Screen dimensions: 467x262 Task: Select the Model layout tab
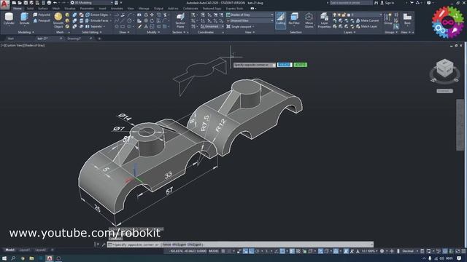[x=9, y=250]
